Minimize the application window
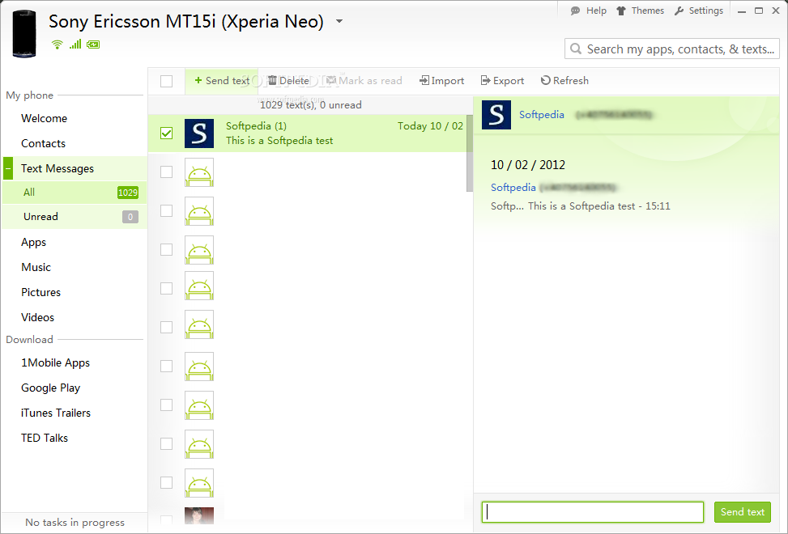The height and width of the screenshot is (534, 788). pos(742,11)
